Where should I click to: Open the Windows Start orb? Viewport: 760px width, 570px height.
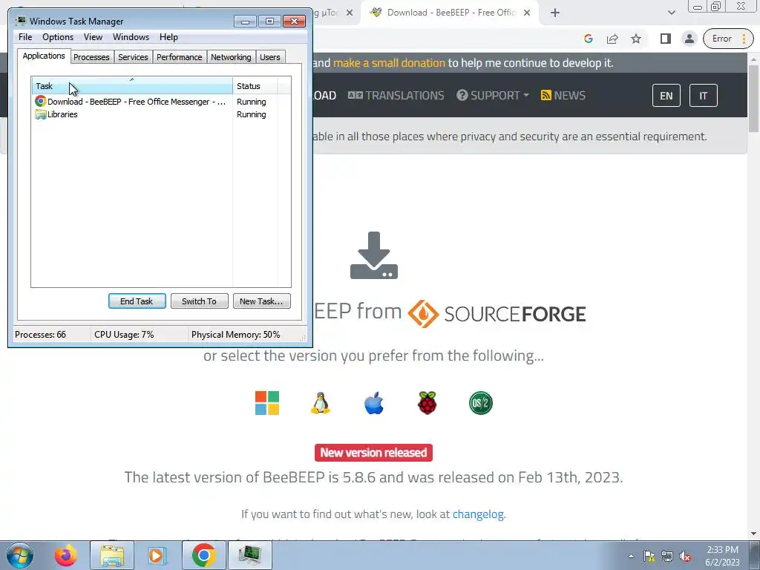pyautogui.click(x=20, y=555)
